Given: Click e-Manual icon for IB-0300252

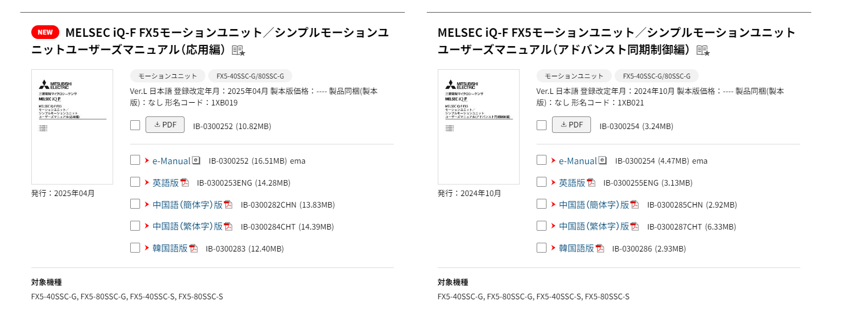Looking at the screenshot, I should 196,160.
